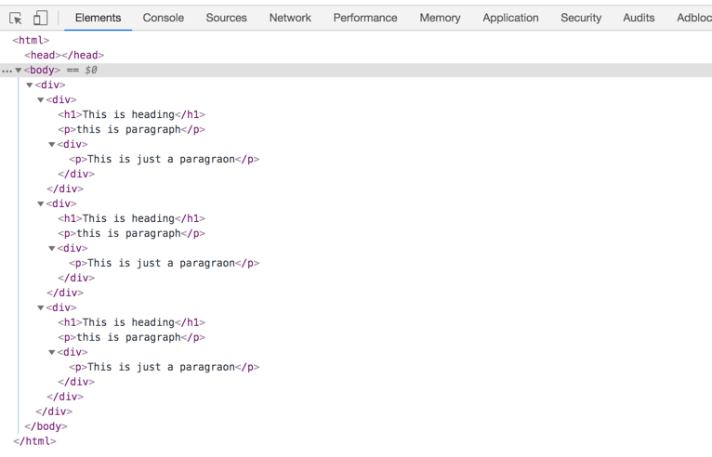The width and height of the screenshot is (712, 457).
Task: Select the head element node
Action: tap(64, 55)
